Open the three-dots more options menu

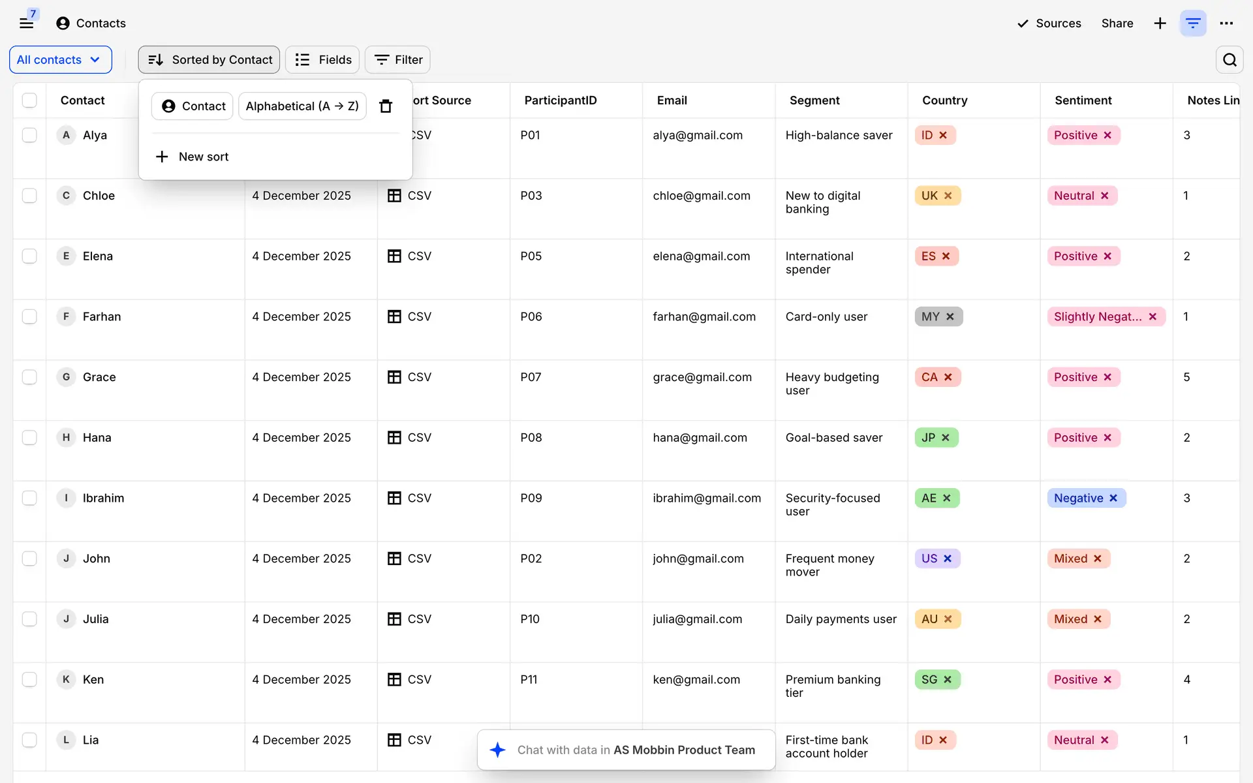tap(1226, 23)
